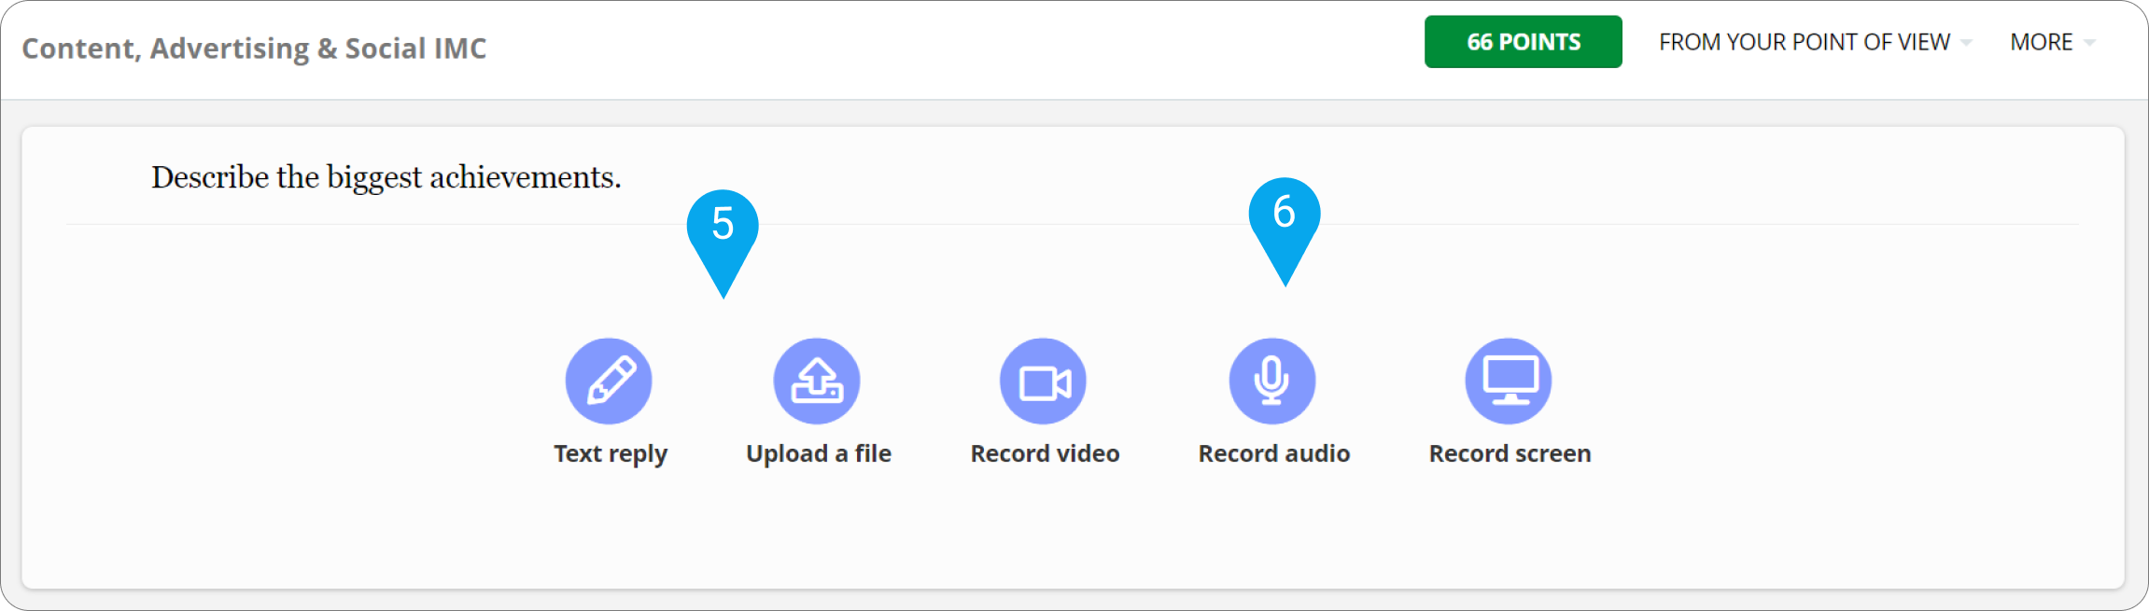The height and width of the screenshot is (611, 2149).
Task: Open the Record screen monitor icon
Action: 1509,381
